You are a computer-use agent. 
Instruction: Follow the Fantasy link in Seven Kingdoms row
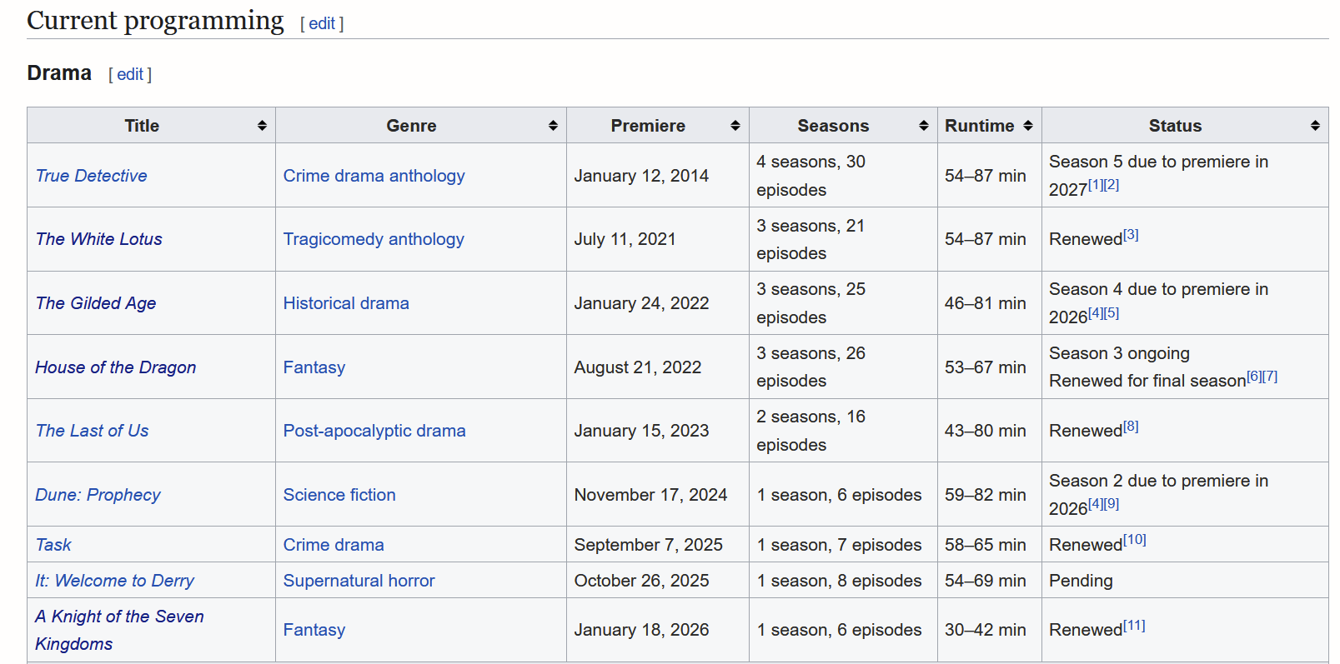[x=314, y=630]
